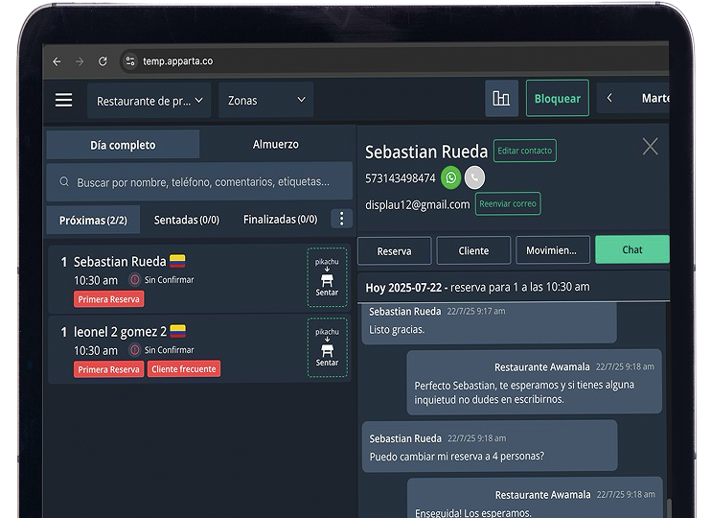Open Sebastian Rueda reservation in list
This screenshot has height=518, width=711.
[199, 278]
